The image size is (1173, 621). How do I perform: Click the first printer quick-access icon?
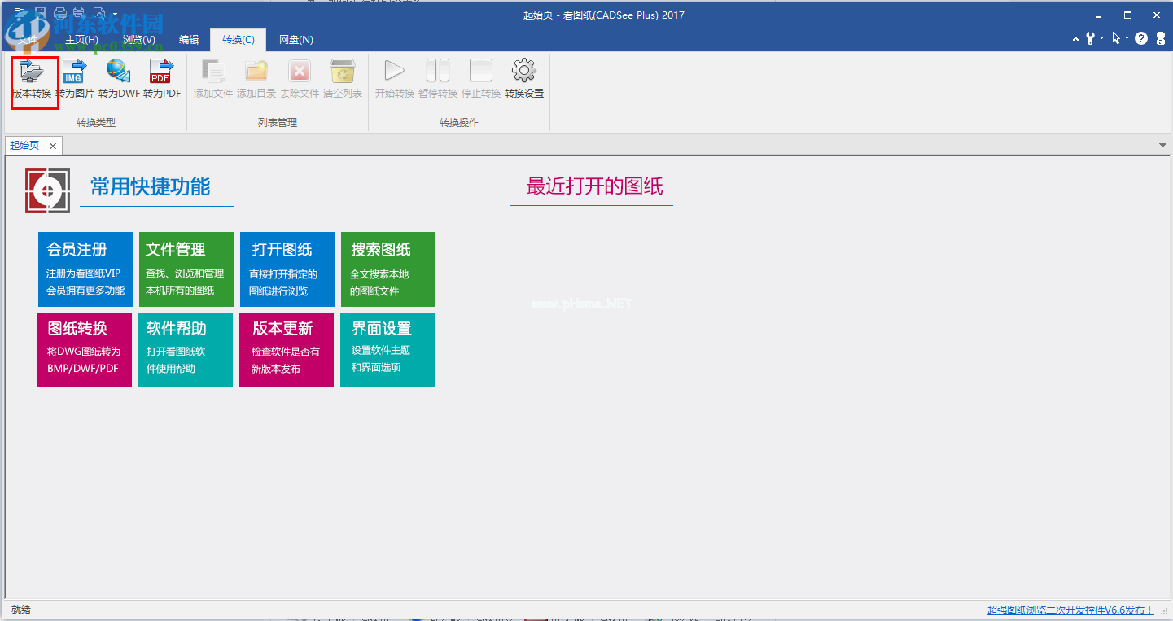[x=60, y=13]
